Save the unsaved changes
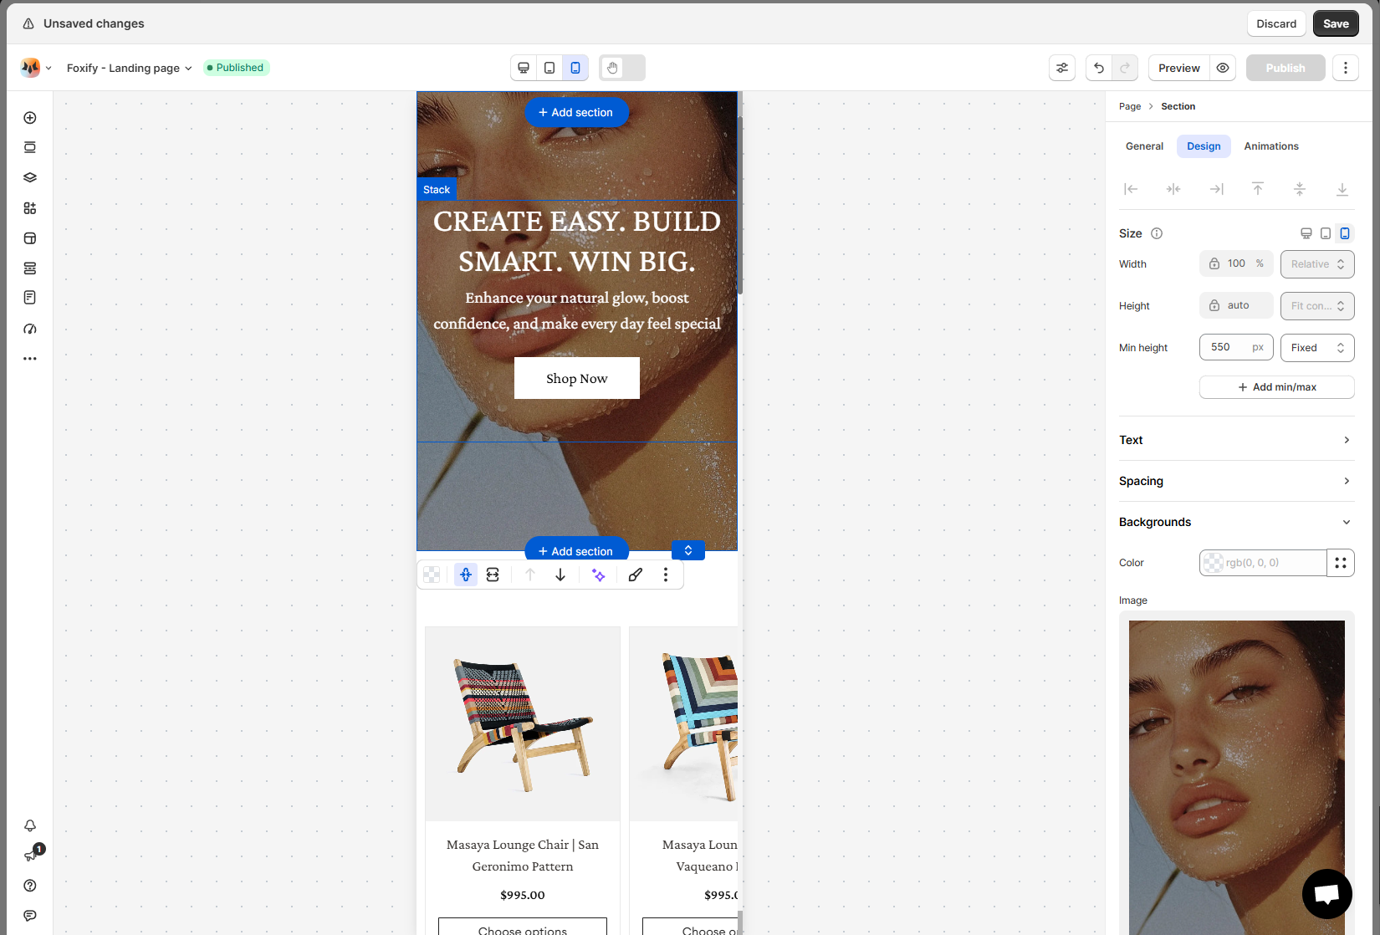Screen dimensions: 1380x935 click(x=1336, y=23)
